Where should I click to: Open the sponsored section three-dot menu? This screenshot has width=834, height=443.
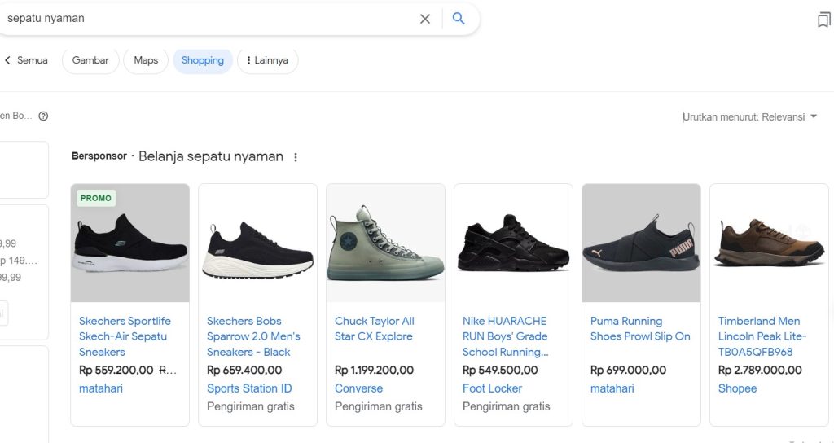point(296,157)
